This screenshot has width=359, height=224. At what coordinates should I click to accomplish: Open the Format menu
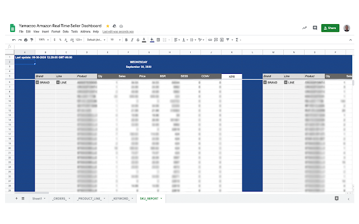(x=56, y=31)
